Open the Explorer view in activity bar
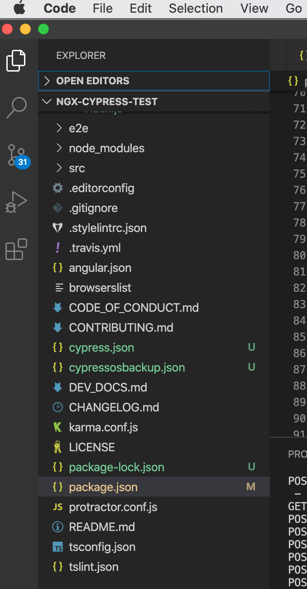 [x=16, y=61]
